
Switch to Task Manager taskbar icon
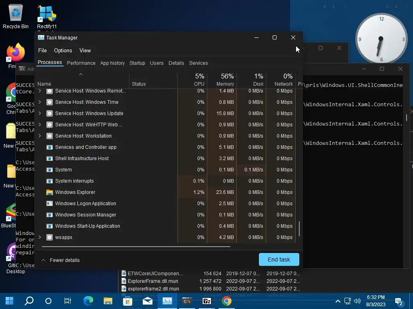tap(167, 301)
